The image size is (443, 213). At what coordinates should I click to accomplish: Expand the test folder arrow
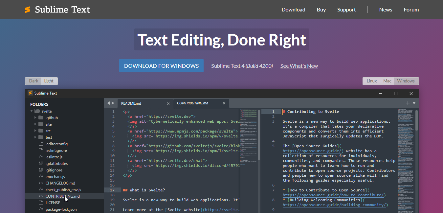[35, 137]
